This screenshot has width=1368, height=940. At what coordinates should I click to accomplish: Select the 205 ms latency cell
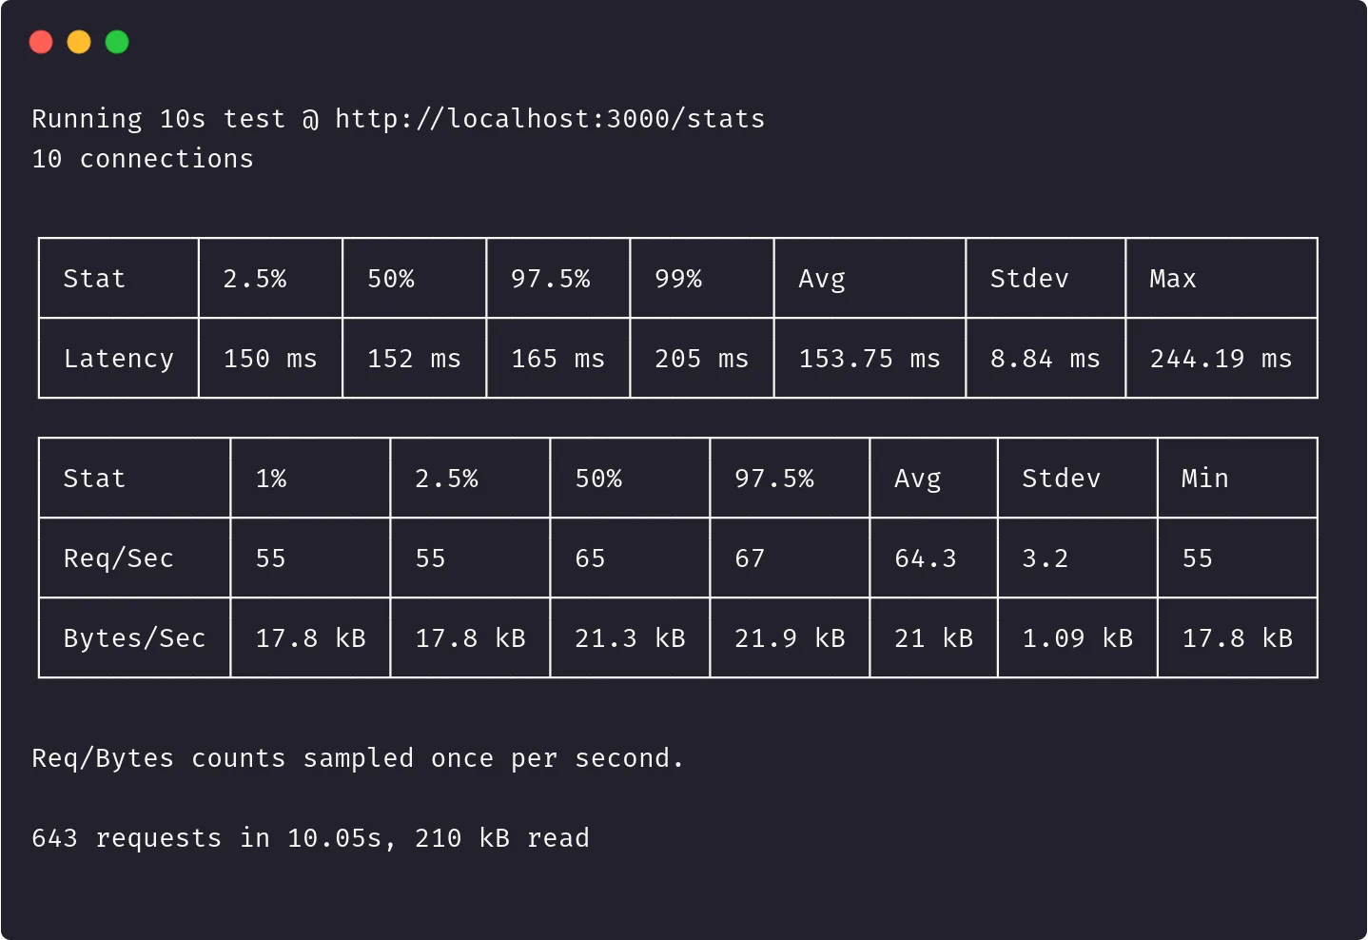click(x=701, y=359)
